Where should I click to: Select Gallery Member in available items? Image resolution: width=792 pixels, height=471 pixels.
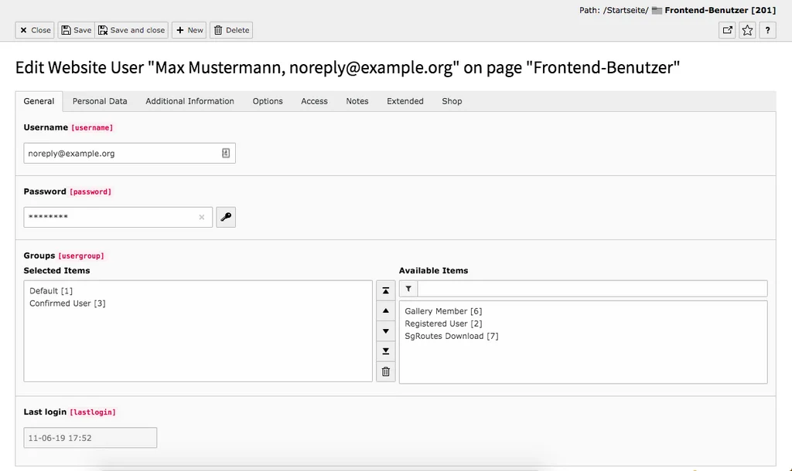point(443,310)
